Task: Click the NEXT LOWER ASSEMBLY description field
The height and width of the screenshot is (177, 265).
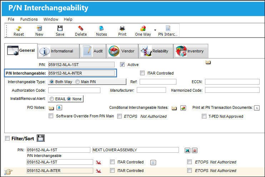Action: [136, 150]
